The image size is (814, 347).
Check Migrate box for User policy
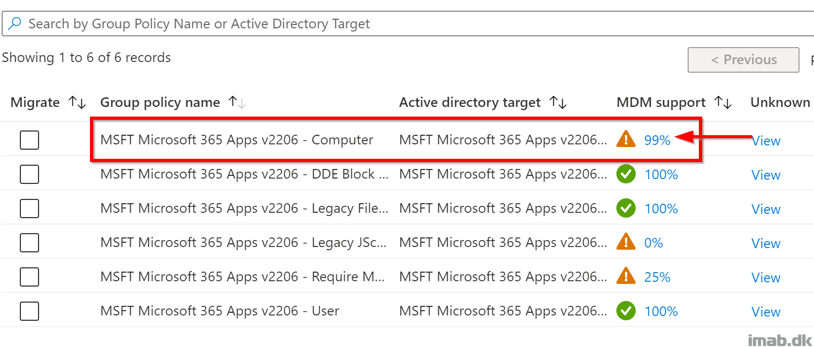coord(29,311)
